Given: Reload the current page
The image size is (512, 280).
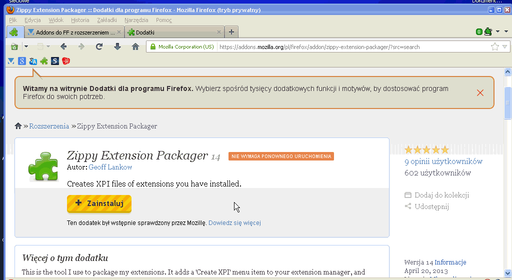Looking at the screenshot, I should tap(99, 46).
